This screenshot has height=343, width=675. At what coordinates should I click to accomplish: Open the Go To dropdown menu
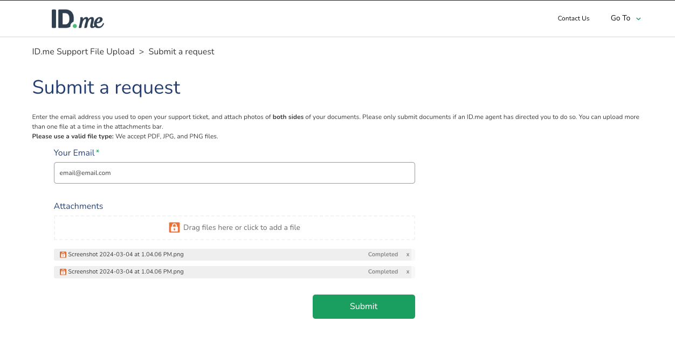pyautogui.click(x=621, y=18)
